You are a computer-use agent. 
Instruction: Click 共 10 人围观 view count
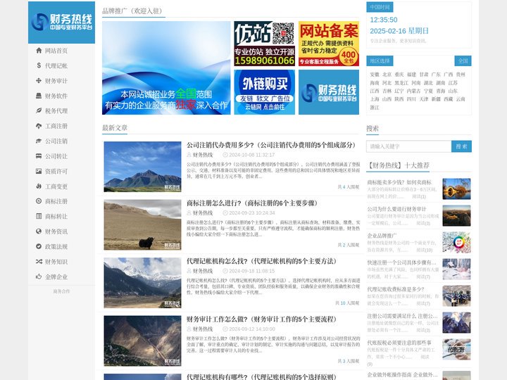(x=347, y=303)
